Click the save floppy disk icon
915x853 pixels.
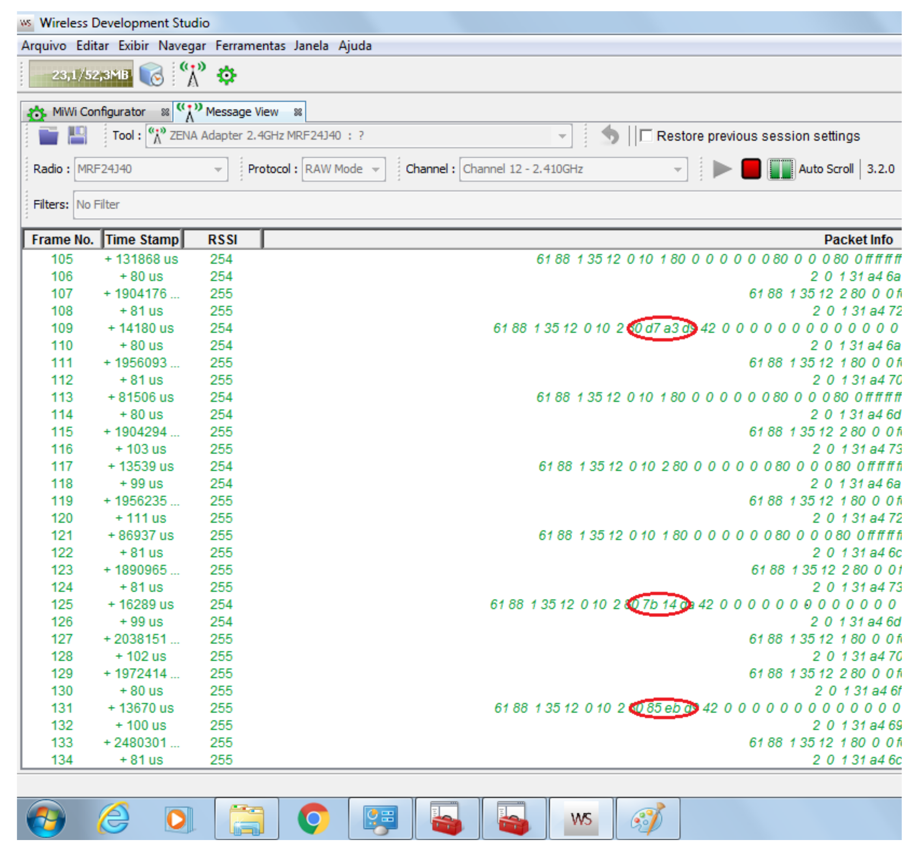[77, 136]
